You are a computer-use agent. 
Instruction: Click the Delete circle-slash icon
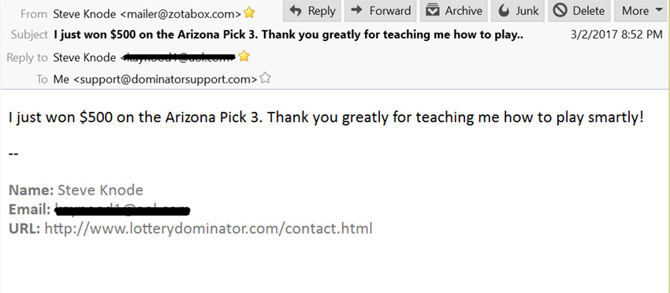pos(560,11)
